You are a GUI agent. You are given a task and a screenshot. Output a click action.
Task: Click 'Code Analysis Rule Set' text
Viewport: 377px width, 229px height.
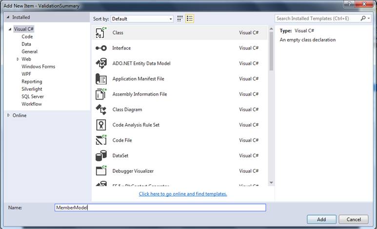coord(136,125)
